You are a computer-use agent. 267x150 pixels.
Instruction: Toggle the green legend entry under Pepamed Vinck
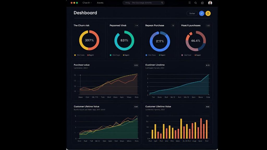[111, 55]
